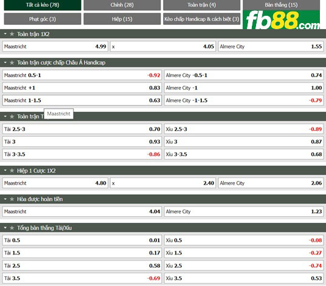The width and height of the screenshot is (326, 286).
Task: Open the Tất cả kèo (78) tab
Action: coord(43,5)
